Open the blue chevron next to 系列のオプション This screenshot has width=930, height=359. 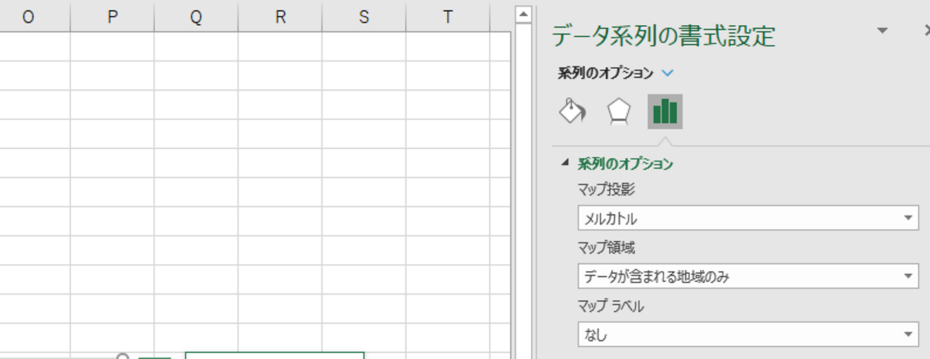(668, 73)
